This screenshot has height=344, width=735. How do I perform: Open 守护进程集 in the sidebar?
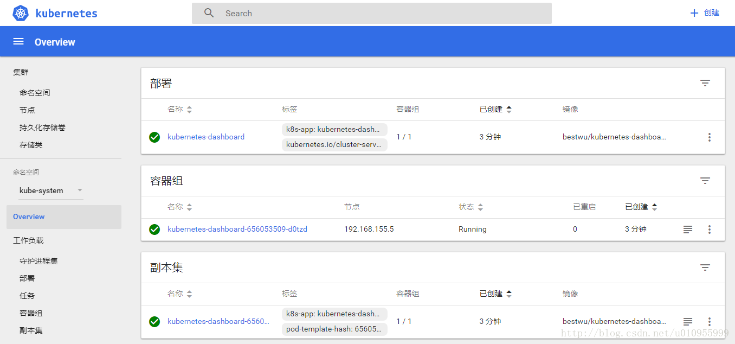pos(38,261)
